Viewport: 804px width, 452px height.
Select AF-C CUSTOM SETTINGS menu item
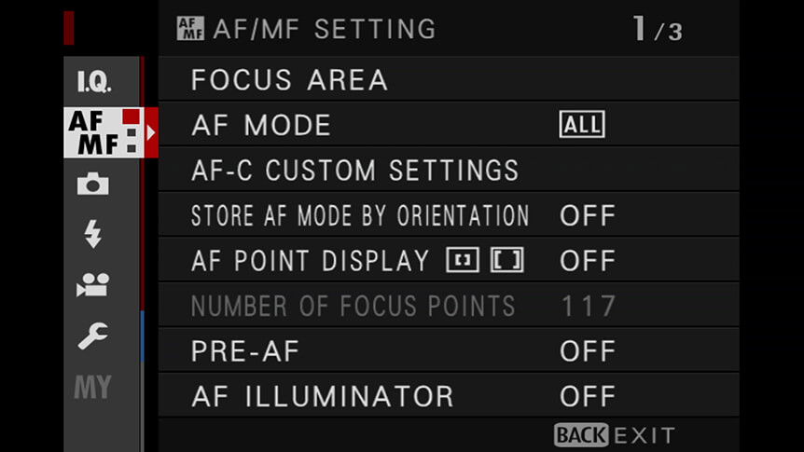point(449,170)
